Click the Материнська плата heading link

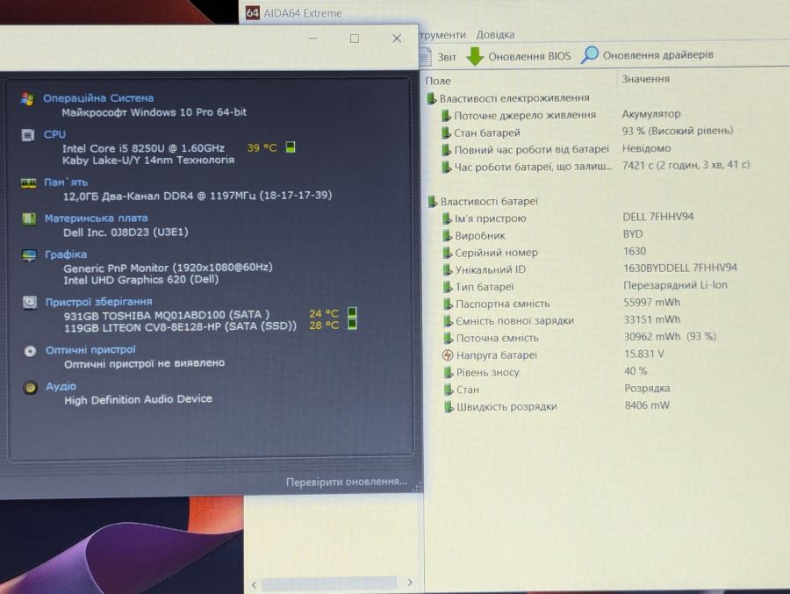97,218
